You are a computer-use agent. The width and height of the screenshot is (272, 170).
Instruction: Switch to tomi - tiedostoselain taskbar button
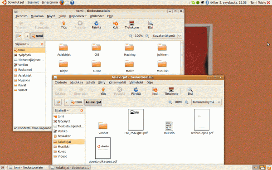click(28, 167)
